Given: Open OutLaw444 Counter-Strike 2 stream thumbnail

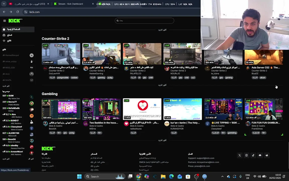Looking at the screenshot, I should [x=61, y=54].
